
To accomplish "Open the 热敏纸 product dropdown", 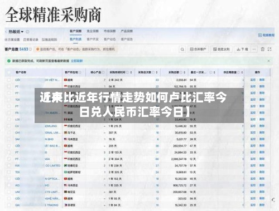I will tap(16, 32).
